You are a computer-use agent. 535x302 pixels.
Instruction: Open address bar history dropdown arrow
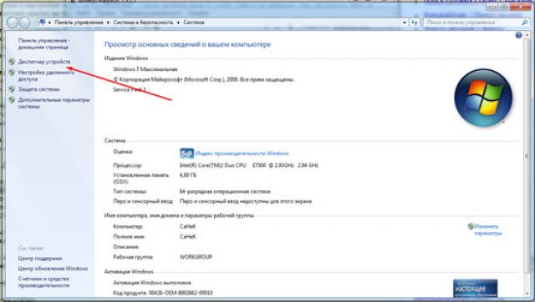[x=405, y=23]
